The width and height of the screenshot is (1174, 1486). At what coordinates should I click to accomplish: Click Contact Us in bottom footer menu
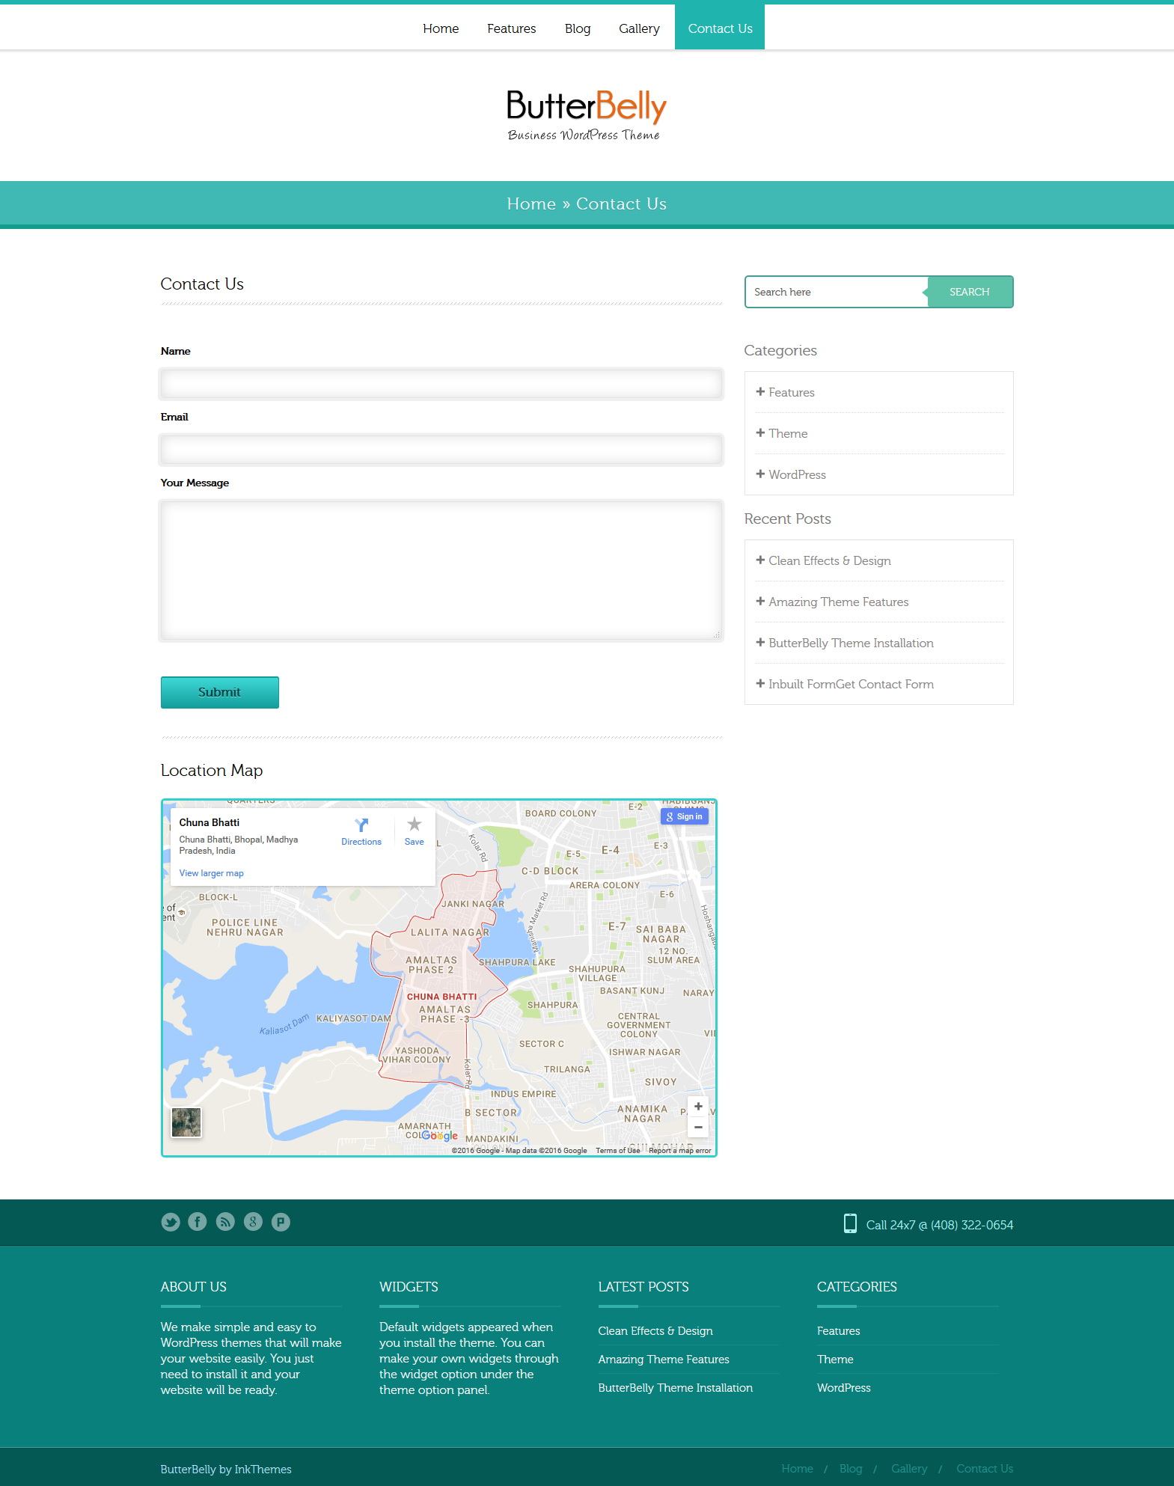[x=985, y=1468]
